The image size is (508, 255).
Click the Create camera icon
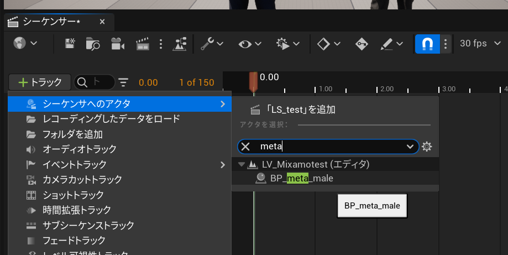point(117,44)
